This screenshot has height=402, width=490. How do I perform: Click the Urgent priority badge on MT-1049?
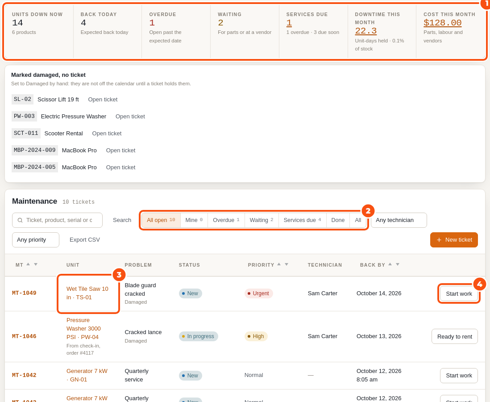click(x=258, y=293)
